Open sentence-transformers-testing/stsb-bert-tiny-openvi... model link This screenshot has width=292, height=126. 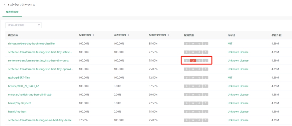click(40, 69)
